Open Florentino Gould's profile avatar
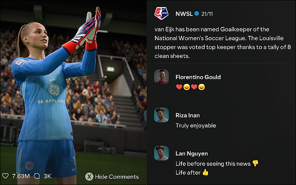 click(x=161, y=77)
